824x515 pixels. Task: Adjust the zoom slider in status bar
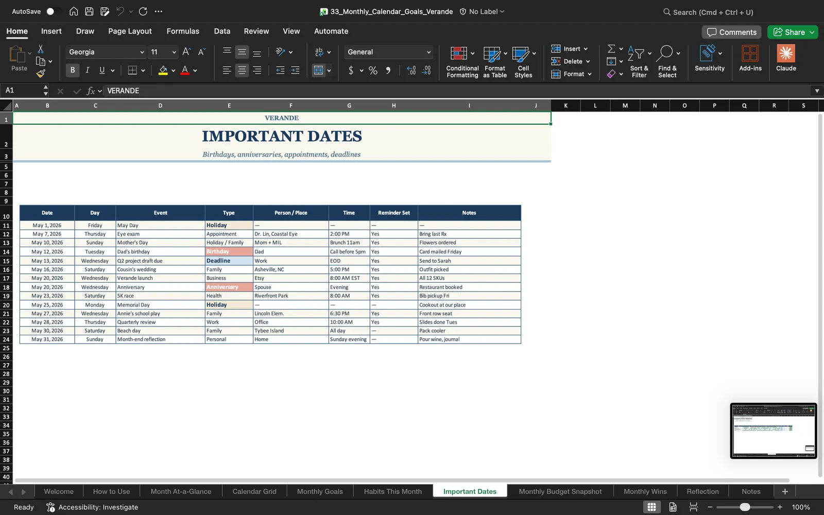pyautogui.click(x=745, y=507)
